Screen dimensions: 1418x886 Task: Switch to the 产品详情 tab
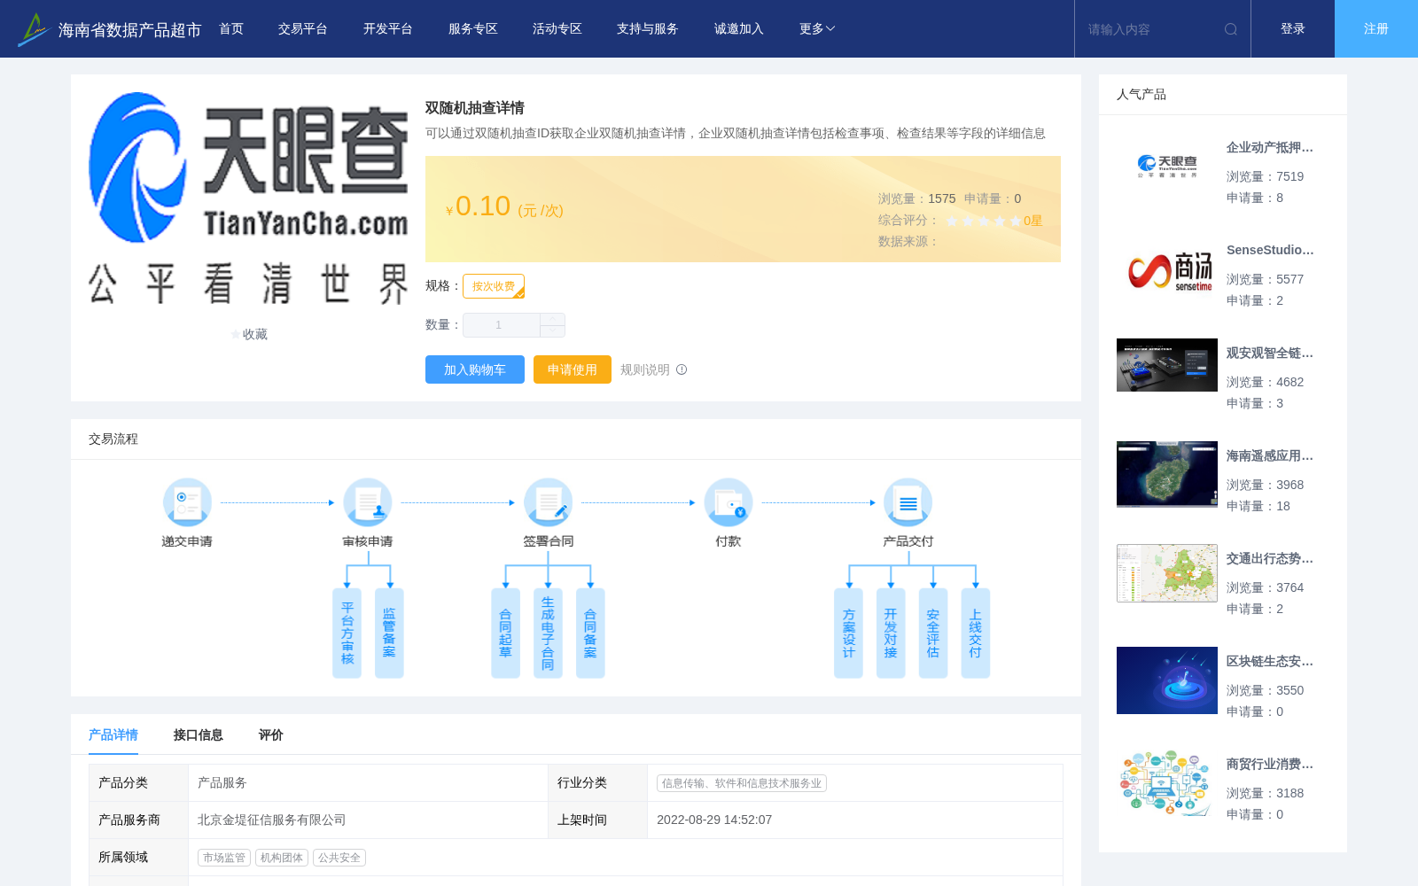pyautogui.click(x=113, y=734)
